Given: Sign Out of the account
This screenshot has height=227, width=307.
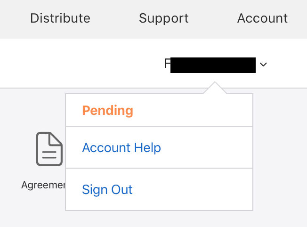Looking at the screenshot, I should pos(107,190).
